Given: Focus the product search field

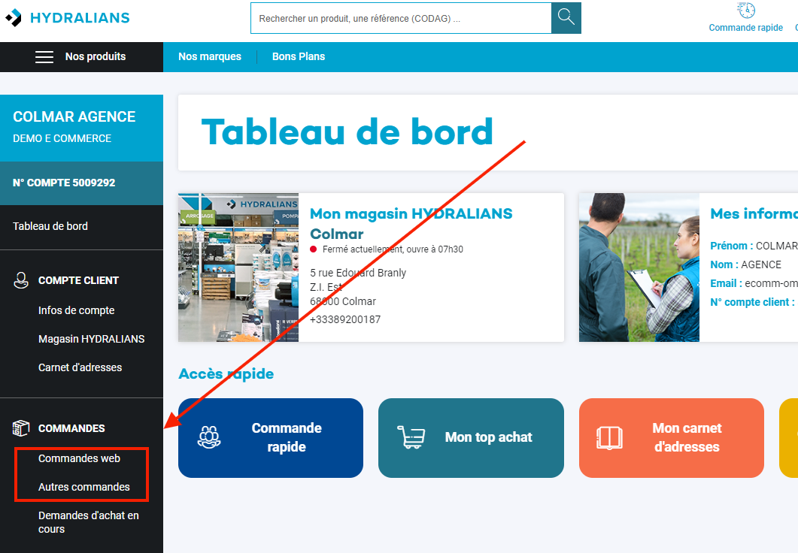Looking at the screenshot, I should [x=401, y=18].
